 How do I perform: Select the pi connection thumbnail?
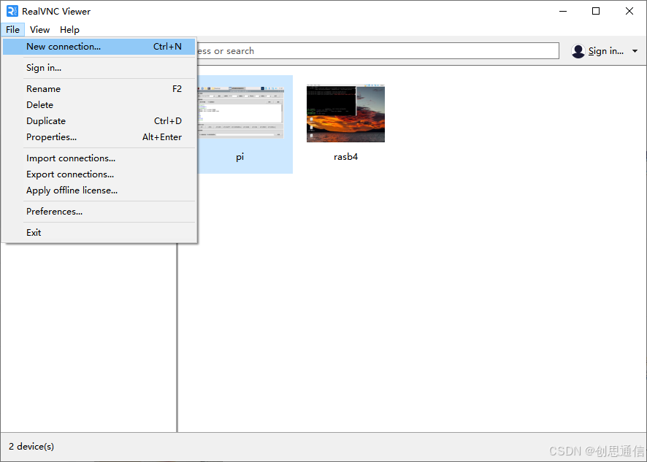coord(240,113)
